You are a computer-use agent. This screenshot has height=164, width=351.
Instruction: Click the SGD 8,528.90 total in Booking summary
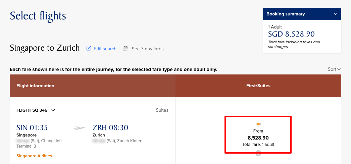[291, 34]
